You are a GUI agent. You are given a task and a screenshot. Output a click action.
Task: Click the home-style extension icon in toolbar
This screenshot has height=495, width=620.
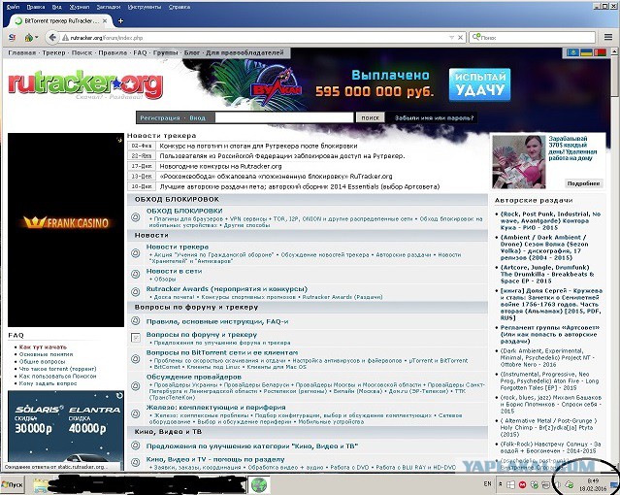click(28, 38)
